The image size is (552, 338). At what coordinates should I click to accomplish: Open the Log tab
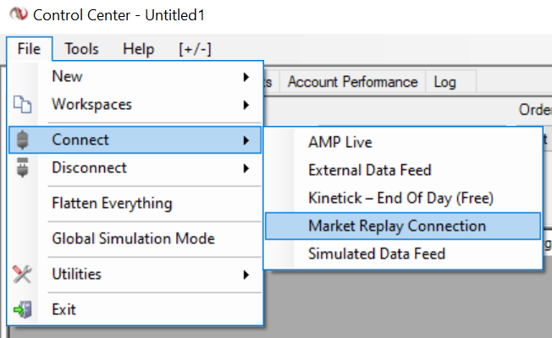pos(444,82)
